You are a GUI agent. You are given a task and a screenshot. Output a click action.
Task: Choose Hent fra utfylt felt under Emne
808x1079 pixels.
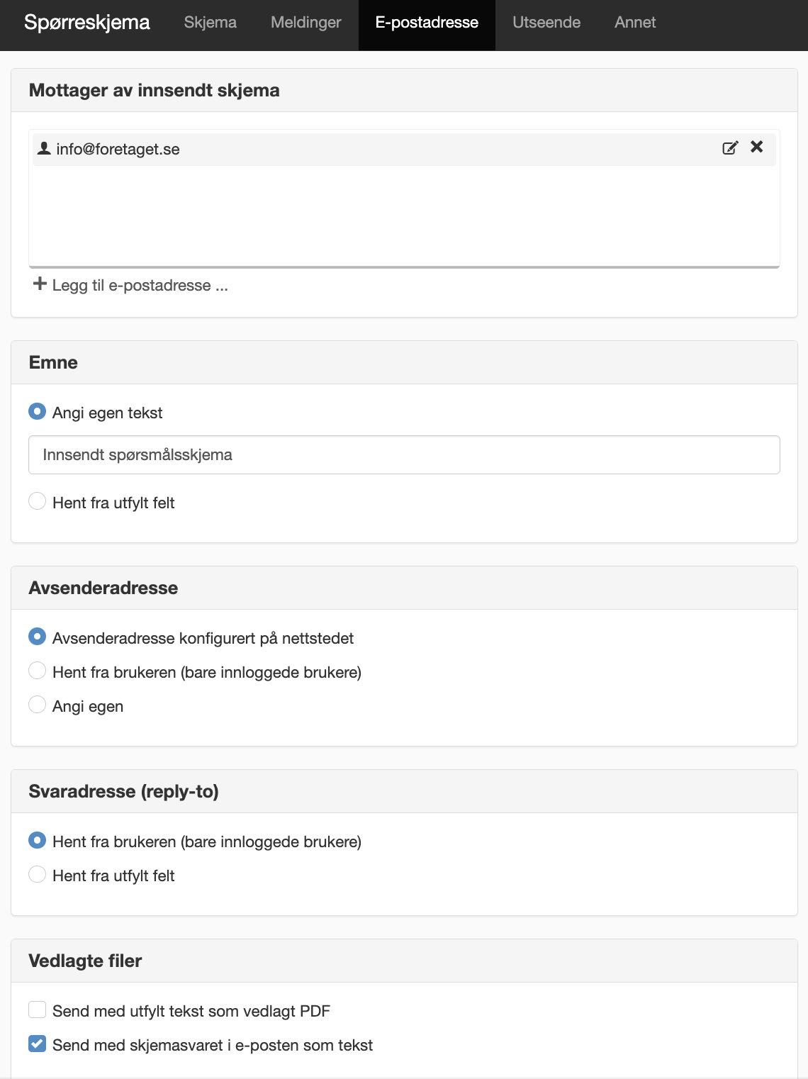37,501
